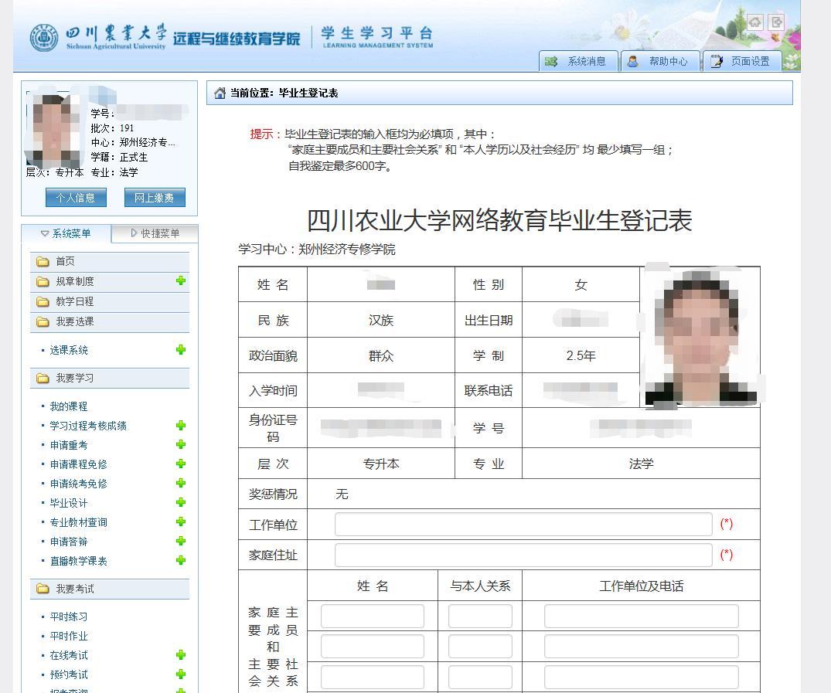Image resolution: width=831 pixels, height=693 pixels.
Task: Click green plus beside 学习过程考核成绩
Action: click(181, 426)
